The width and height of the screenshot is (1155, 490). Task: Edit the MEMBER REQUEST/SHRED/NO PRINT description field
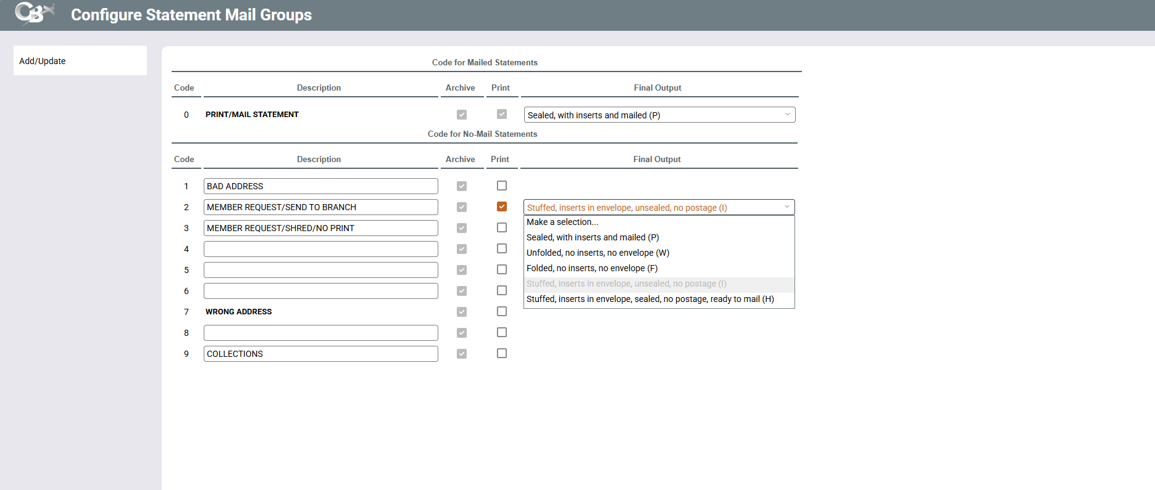click(321, 228)
